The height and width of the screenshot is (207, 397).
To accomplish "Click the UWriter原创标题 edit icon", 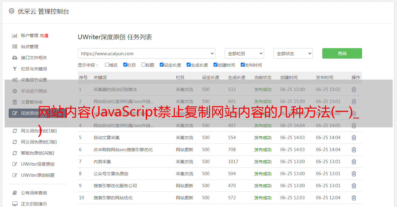I will [x=15, y=175].
